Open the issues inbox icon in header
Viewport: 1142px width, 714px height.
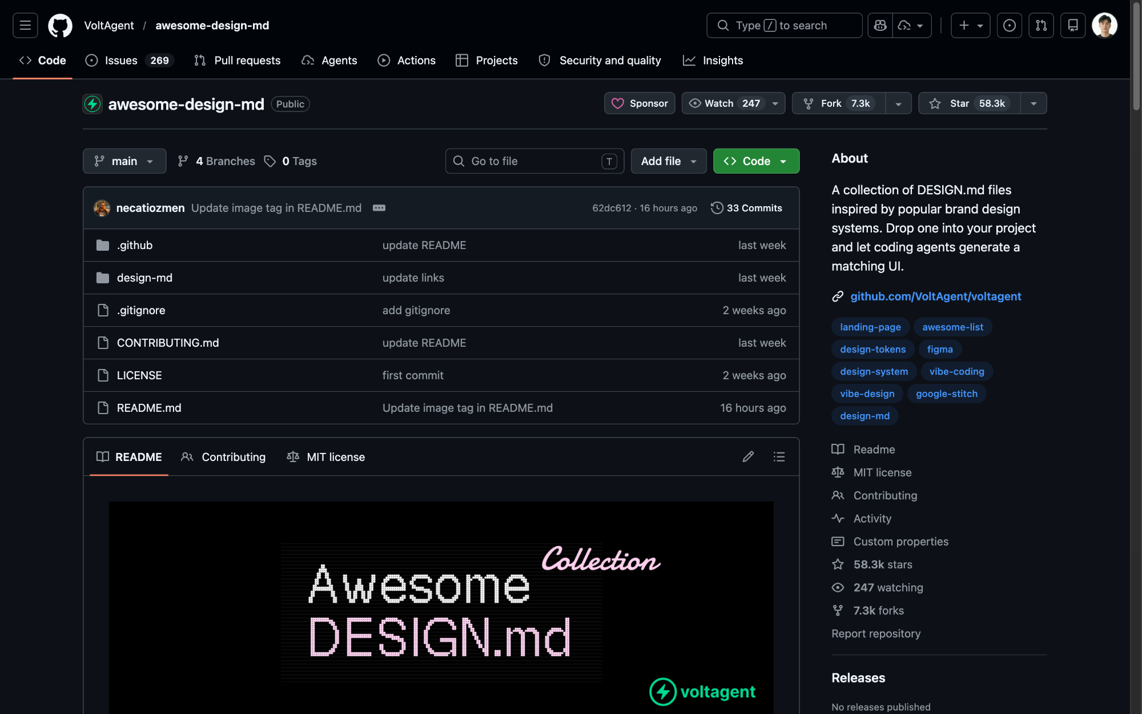[x=1009, y=25]
